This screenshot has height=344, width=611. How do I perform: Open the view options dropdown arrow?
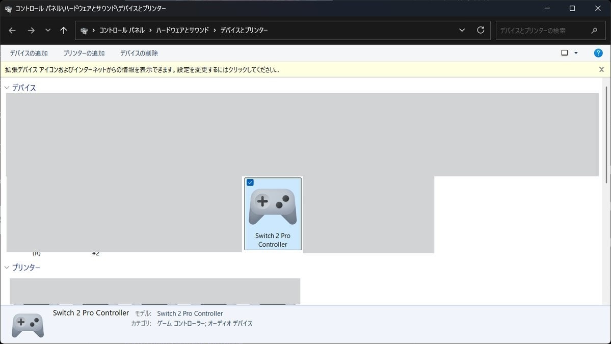pyautogui.click(x=576, y=53)
